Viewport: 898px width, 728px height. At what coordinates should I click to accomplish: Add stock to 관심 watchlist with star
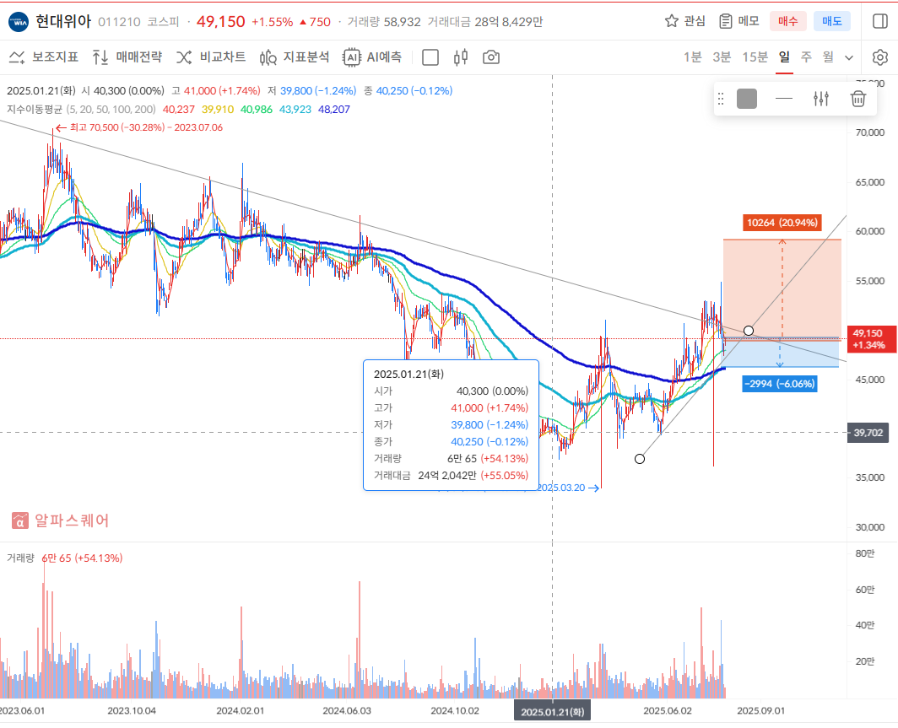(x=685, y=21)
